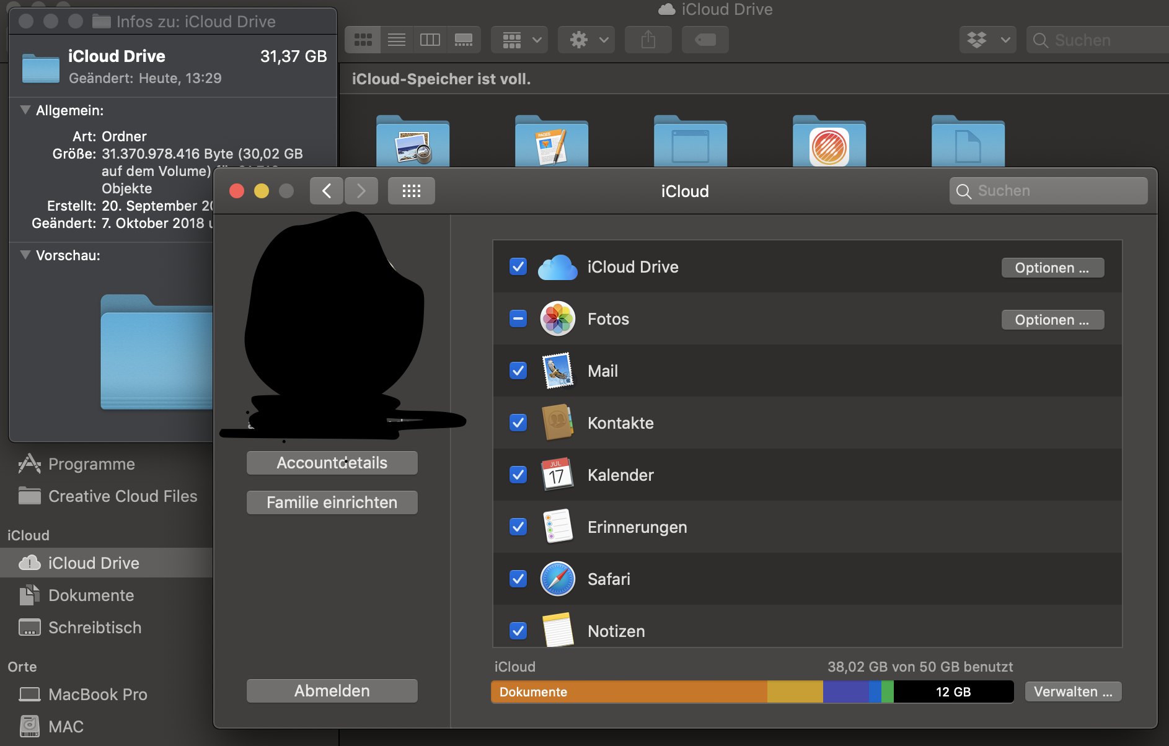Open the plain window-icon folder in iCloud Drive
1169x746 pixels.
coord(690,141)
